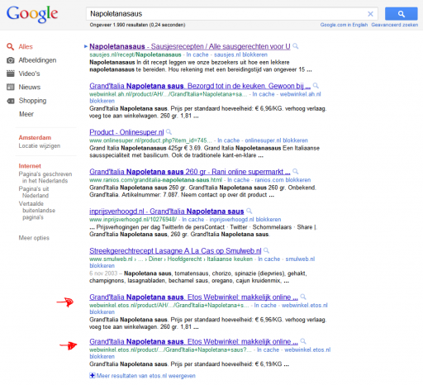The height and width of the screenshot is (385, 423).
Task: Clear the search box with the X icon
Action: 370,14
